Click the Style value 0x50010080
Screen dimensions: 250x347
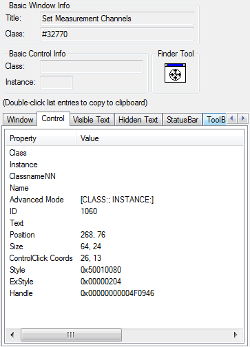(101, 270)
